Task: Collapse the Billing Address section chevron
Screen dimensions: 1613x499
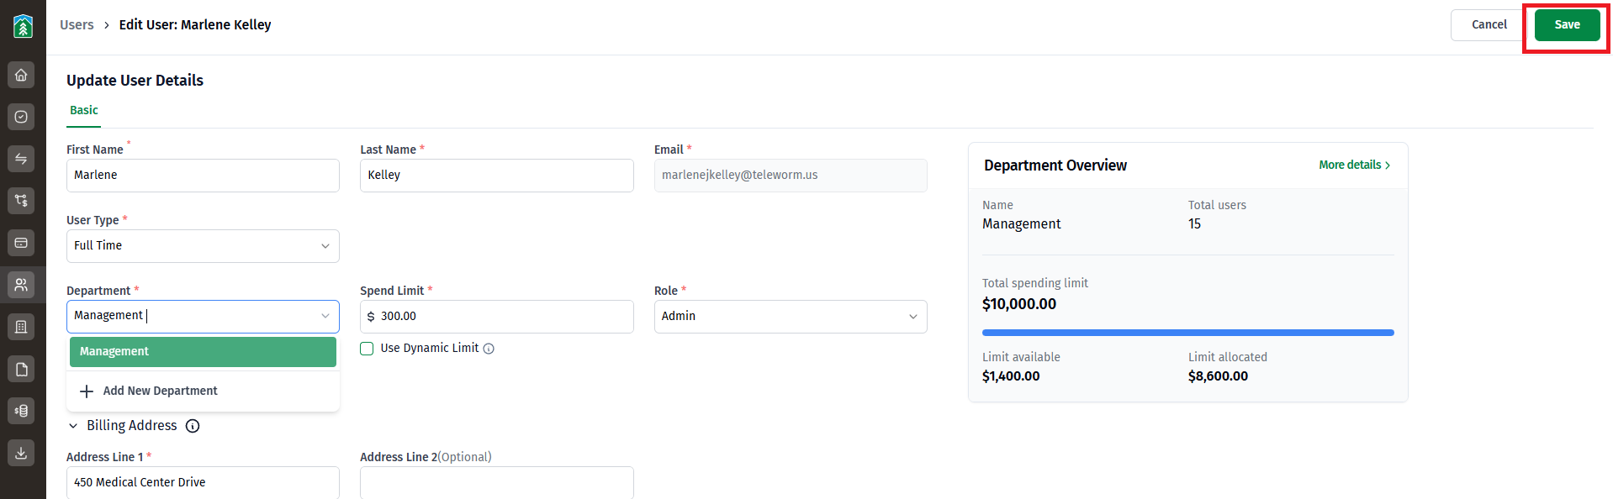Action: click(x=73, y=426)
